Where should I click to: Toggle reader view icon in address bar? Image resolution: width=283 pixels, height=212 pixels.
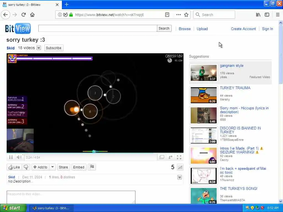[x=167, y=15]
